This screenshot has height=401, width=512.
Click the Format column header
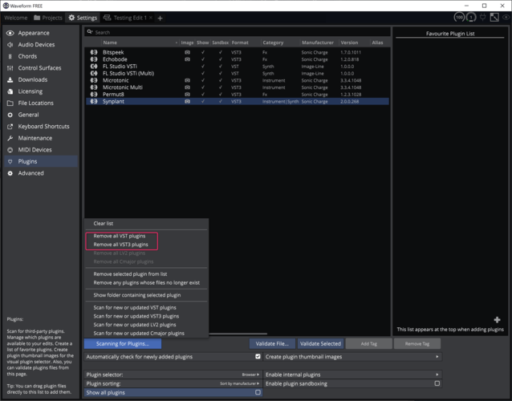[240, 43]
